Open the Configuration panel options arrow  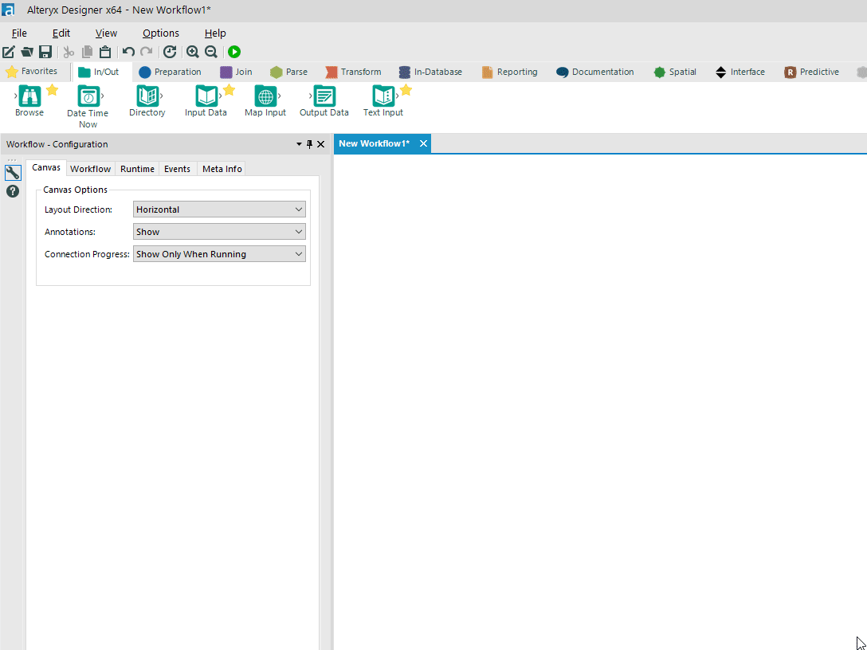click(299, 144)
